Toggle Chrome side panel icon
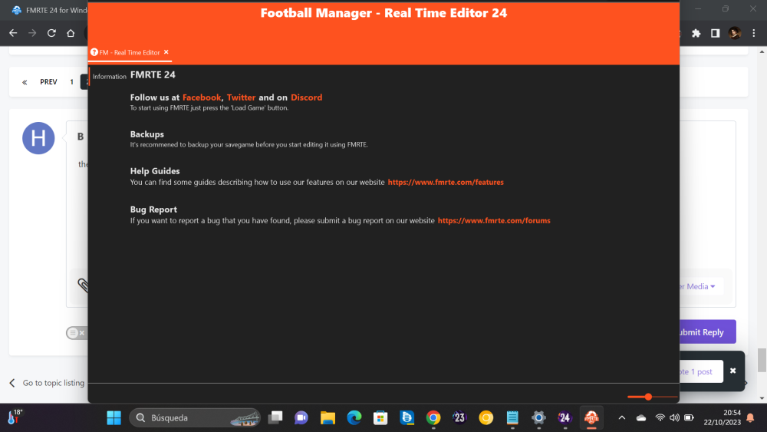This screenshot has height=432, width=767. 715,33
